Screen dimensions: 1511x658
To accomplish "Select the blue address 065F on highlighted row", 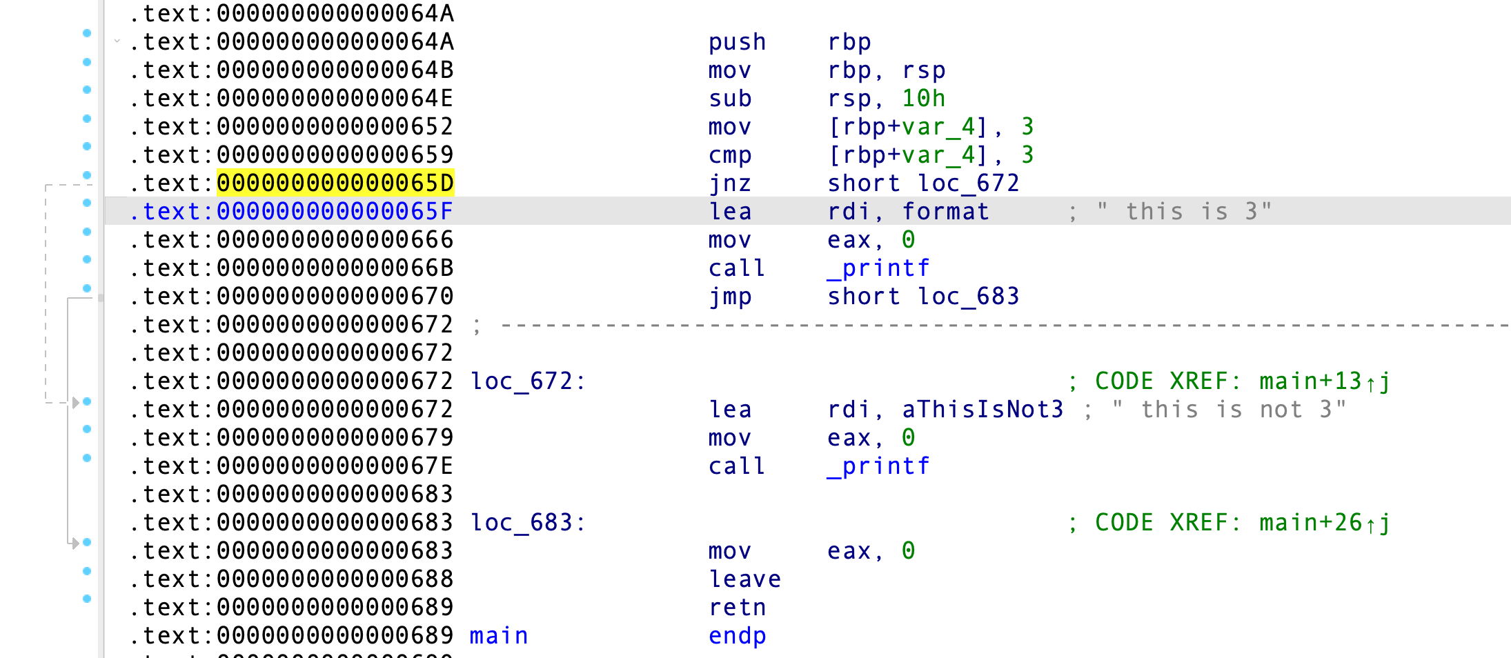I will (x=335, y=212).
